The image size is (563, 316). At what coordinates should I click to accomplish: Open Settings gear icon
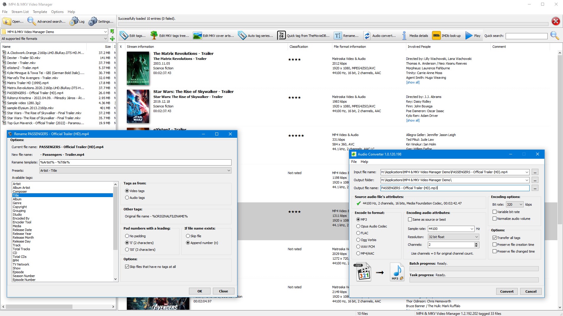pos(93,21)
